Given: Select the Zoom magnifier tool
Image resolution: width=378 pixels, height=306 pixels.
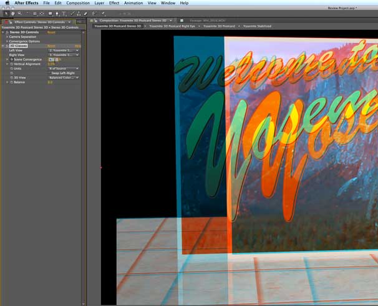Looking at the screenshot, I should [x=20, y=14].
